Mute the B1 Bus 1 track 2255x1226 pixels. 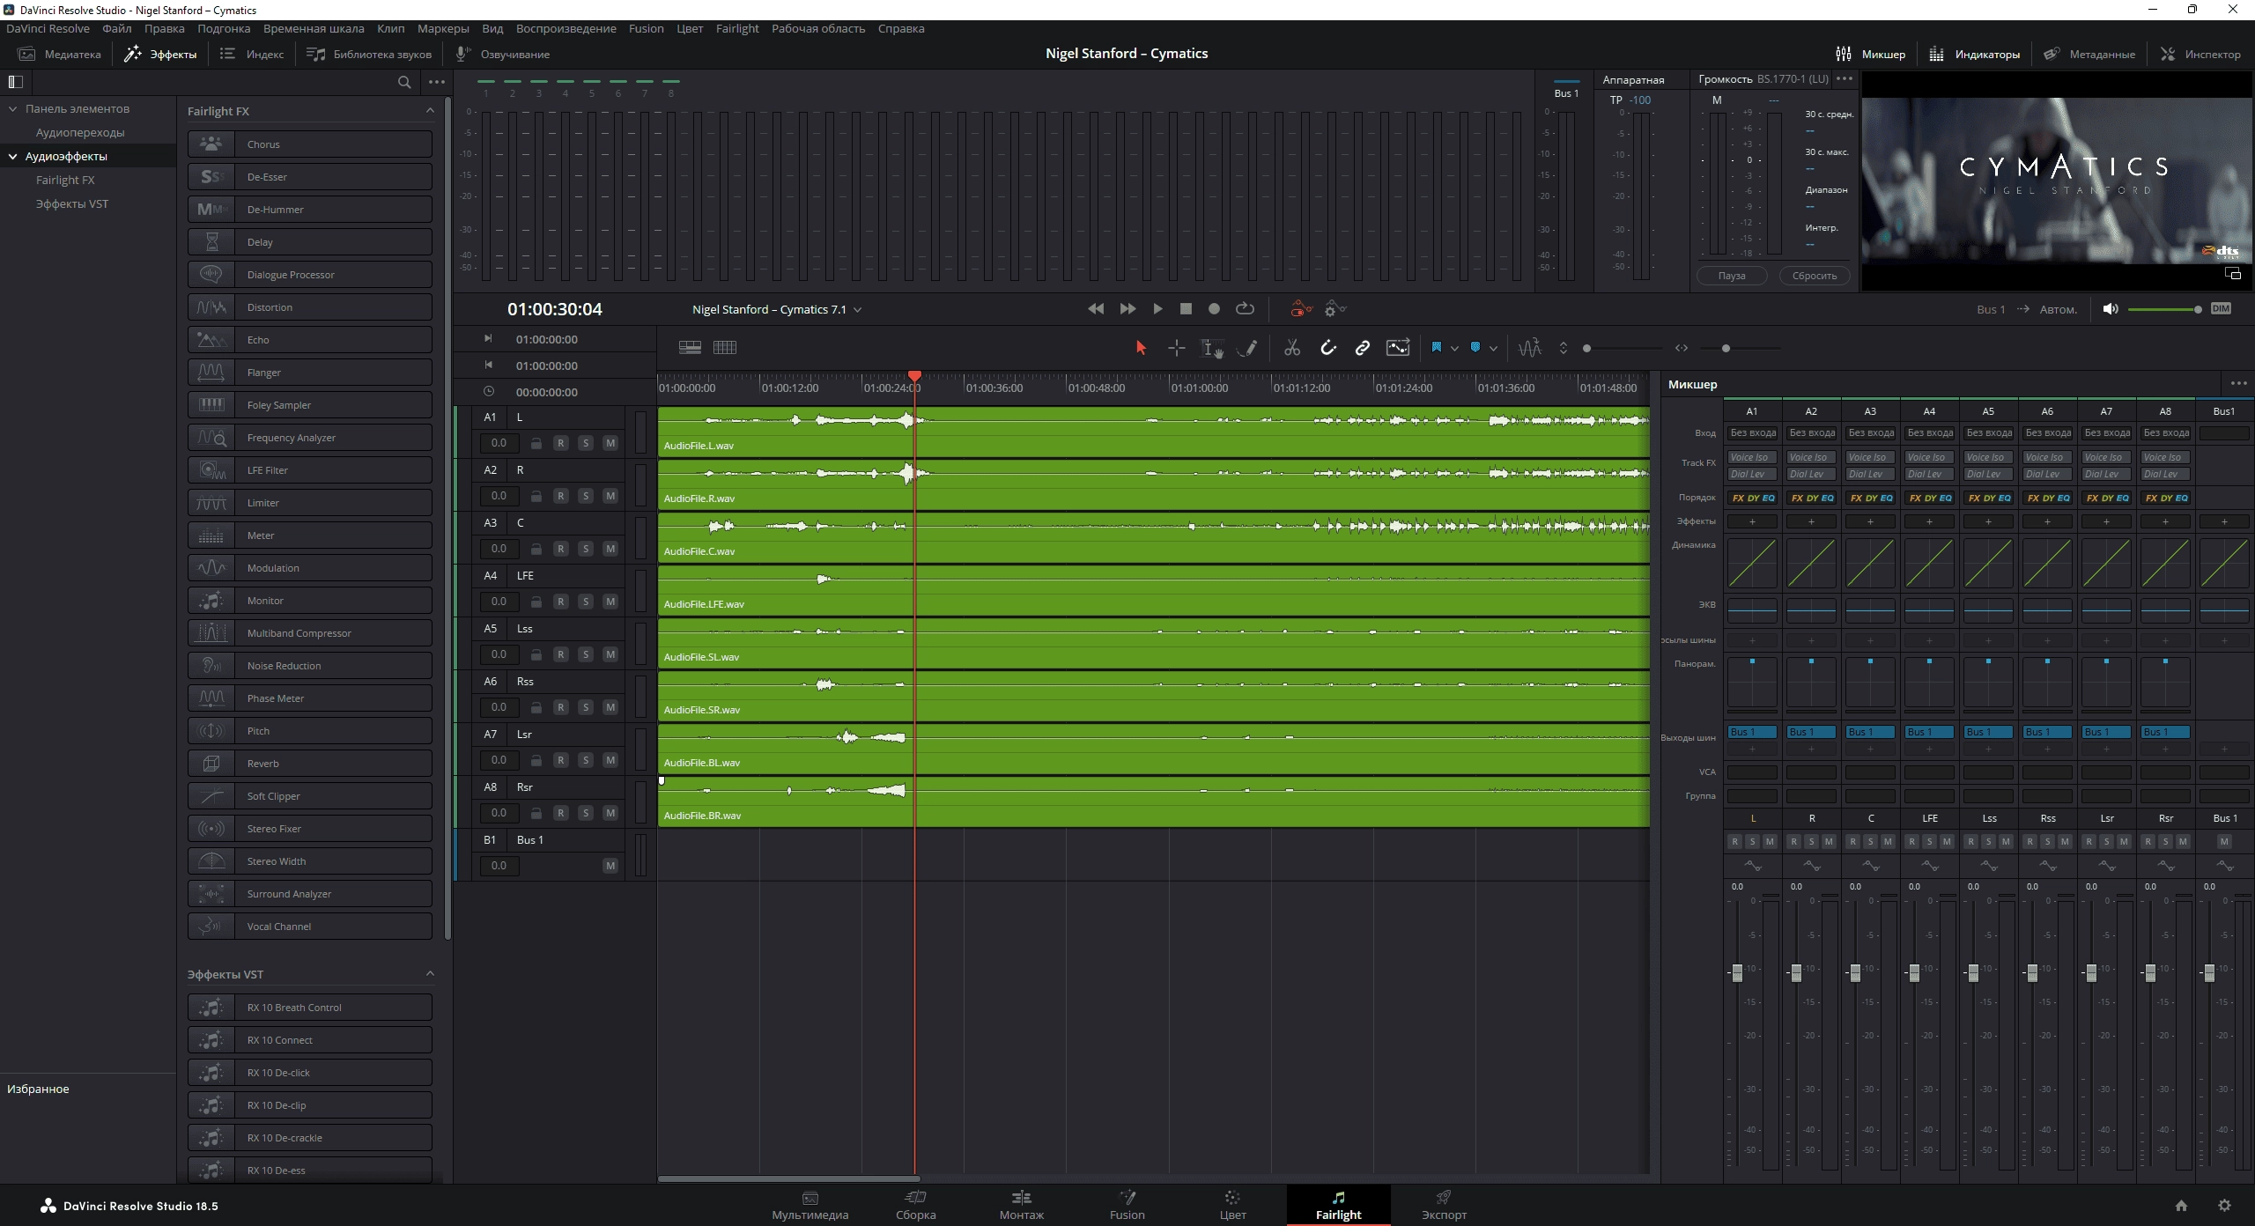pos(610,866)
